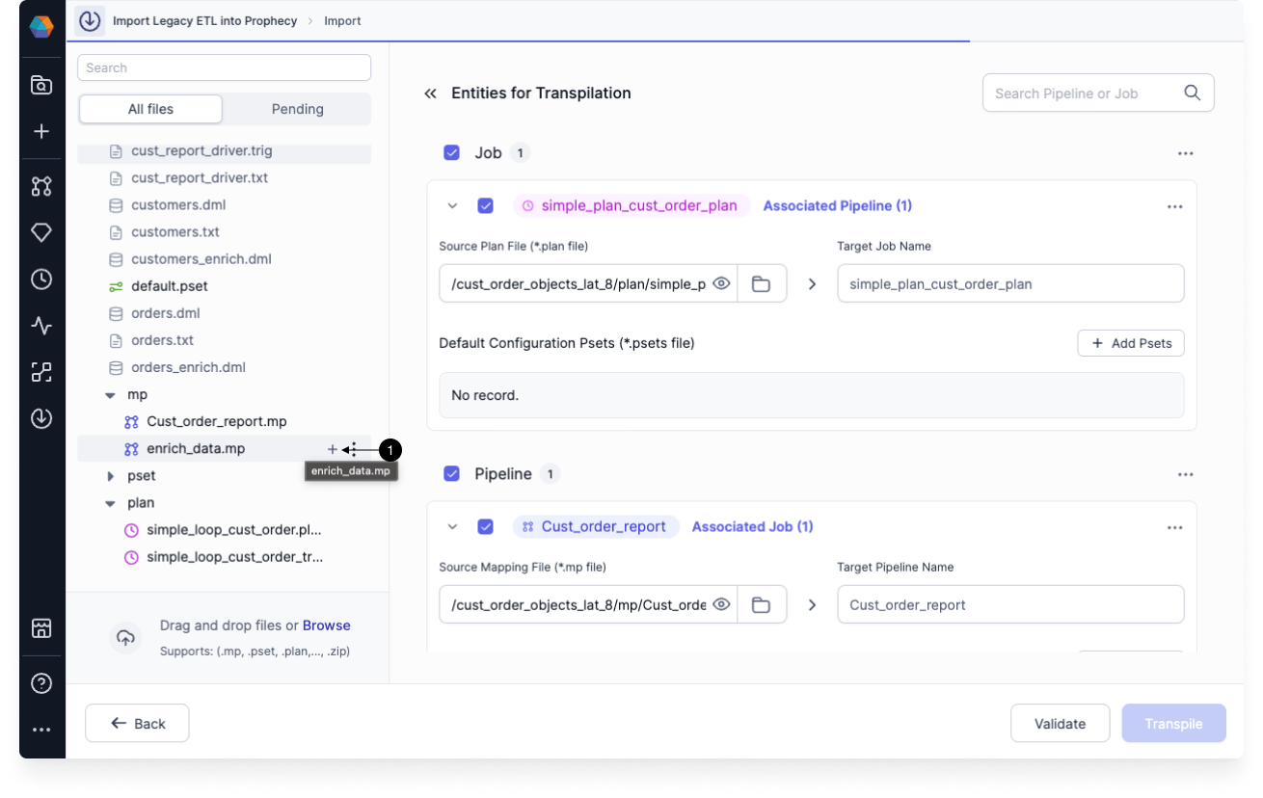This screenshot has width=1263, height=798.
Task: Expand the pset folder in file tree
Action: pyautogui.click(x=111, y=476)
